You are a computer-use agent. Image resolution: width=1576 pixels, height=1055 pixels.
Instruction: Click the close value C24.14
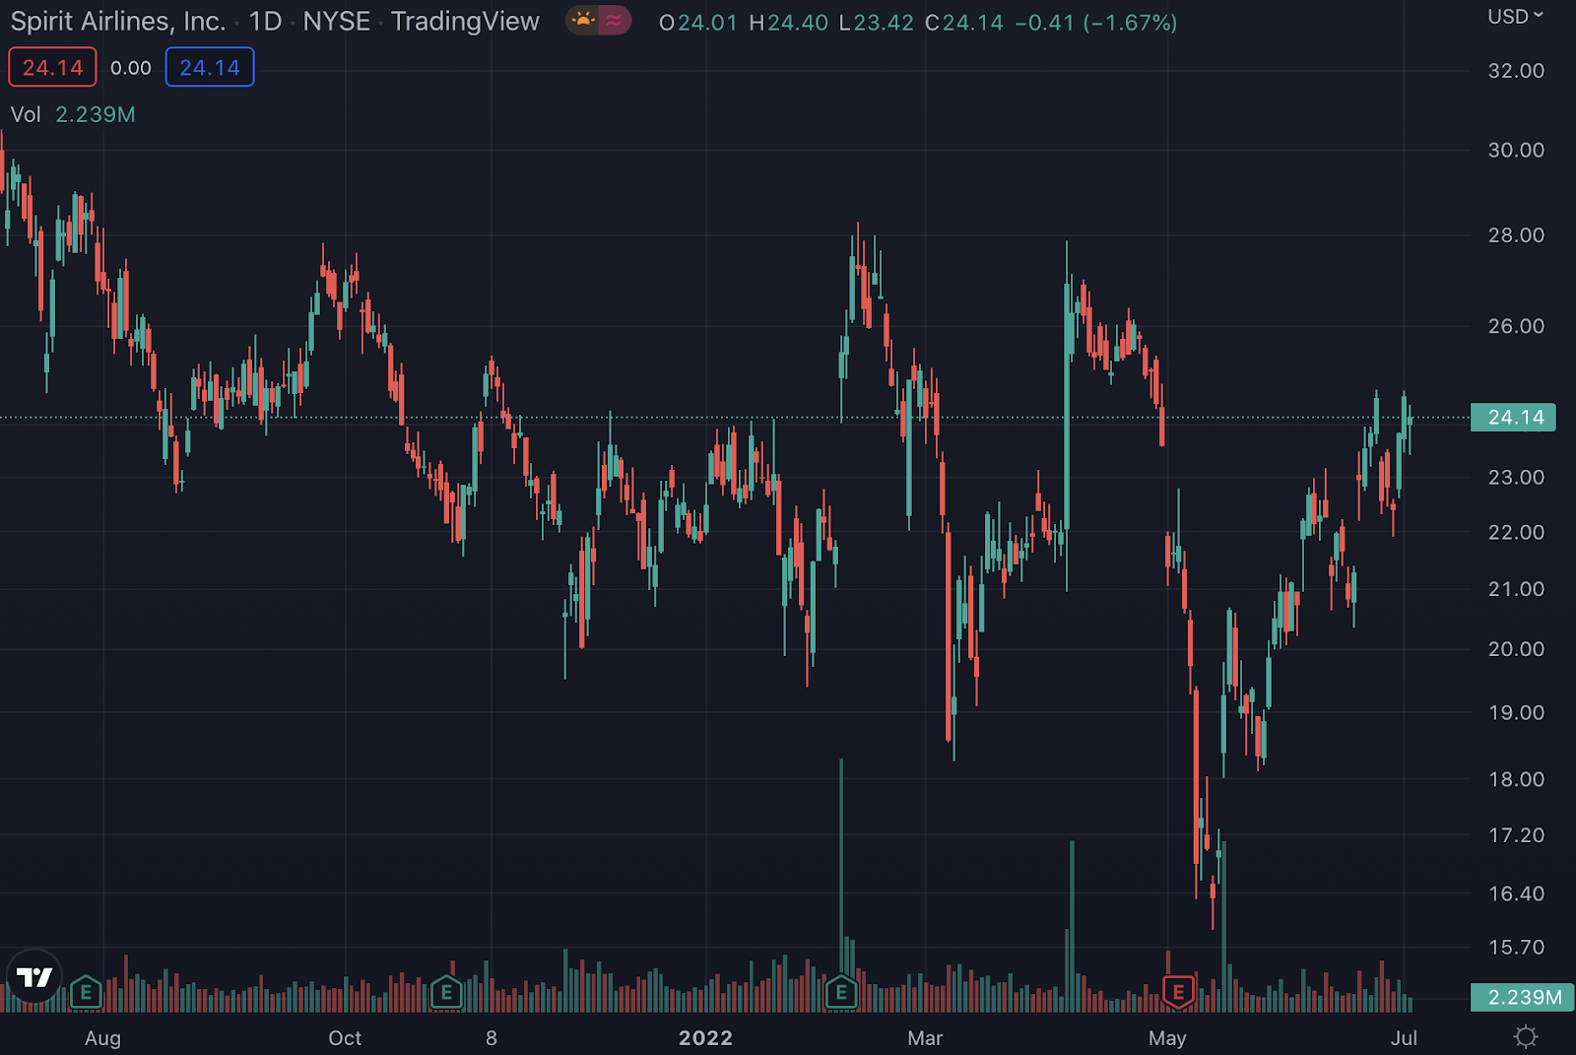(964, 23)
